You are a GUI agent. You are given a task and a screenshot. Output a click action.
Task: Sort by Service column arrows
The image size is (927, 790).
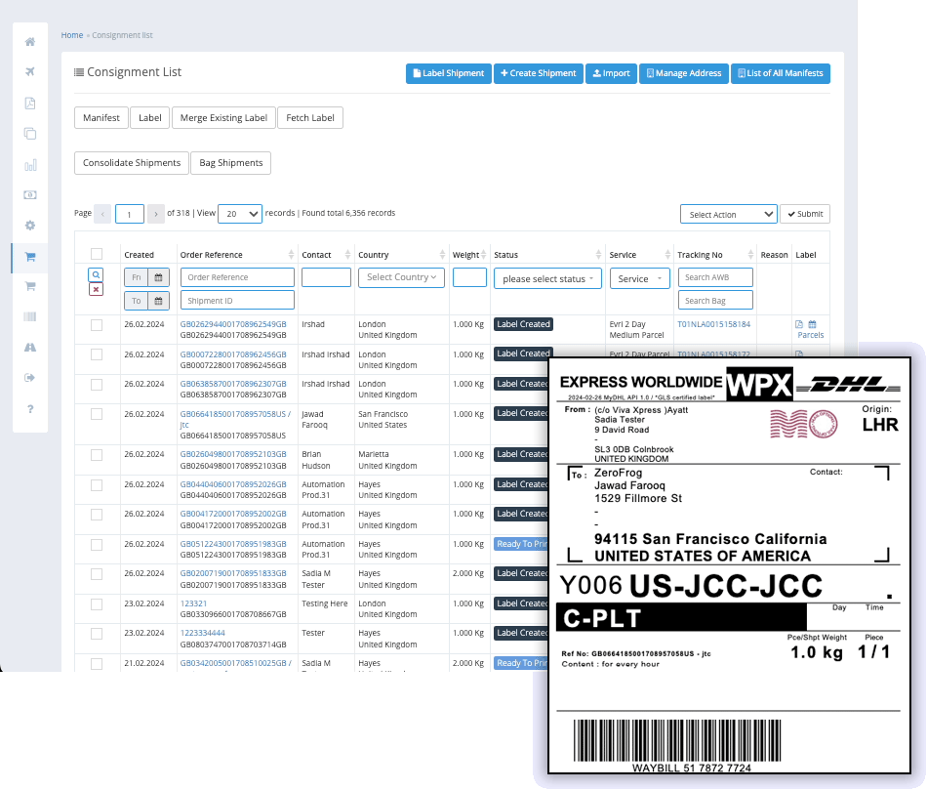(x=666, y=255)
